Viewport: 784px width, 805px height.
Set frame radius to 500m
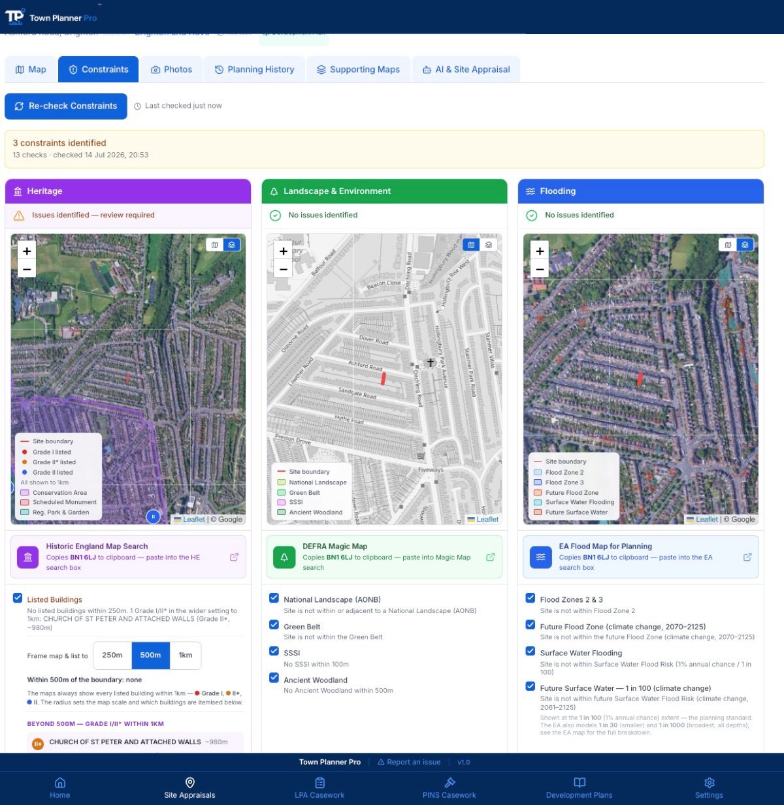click(150, 655)
